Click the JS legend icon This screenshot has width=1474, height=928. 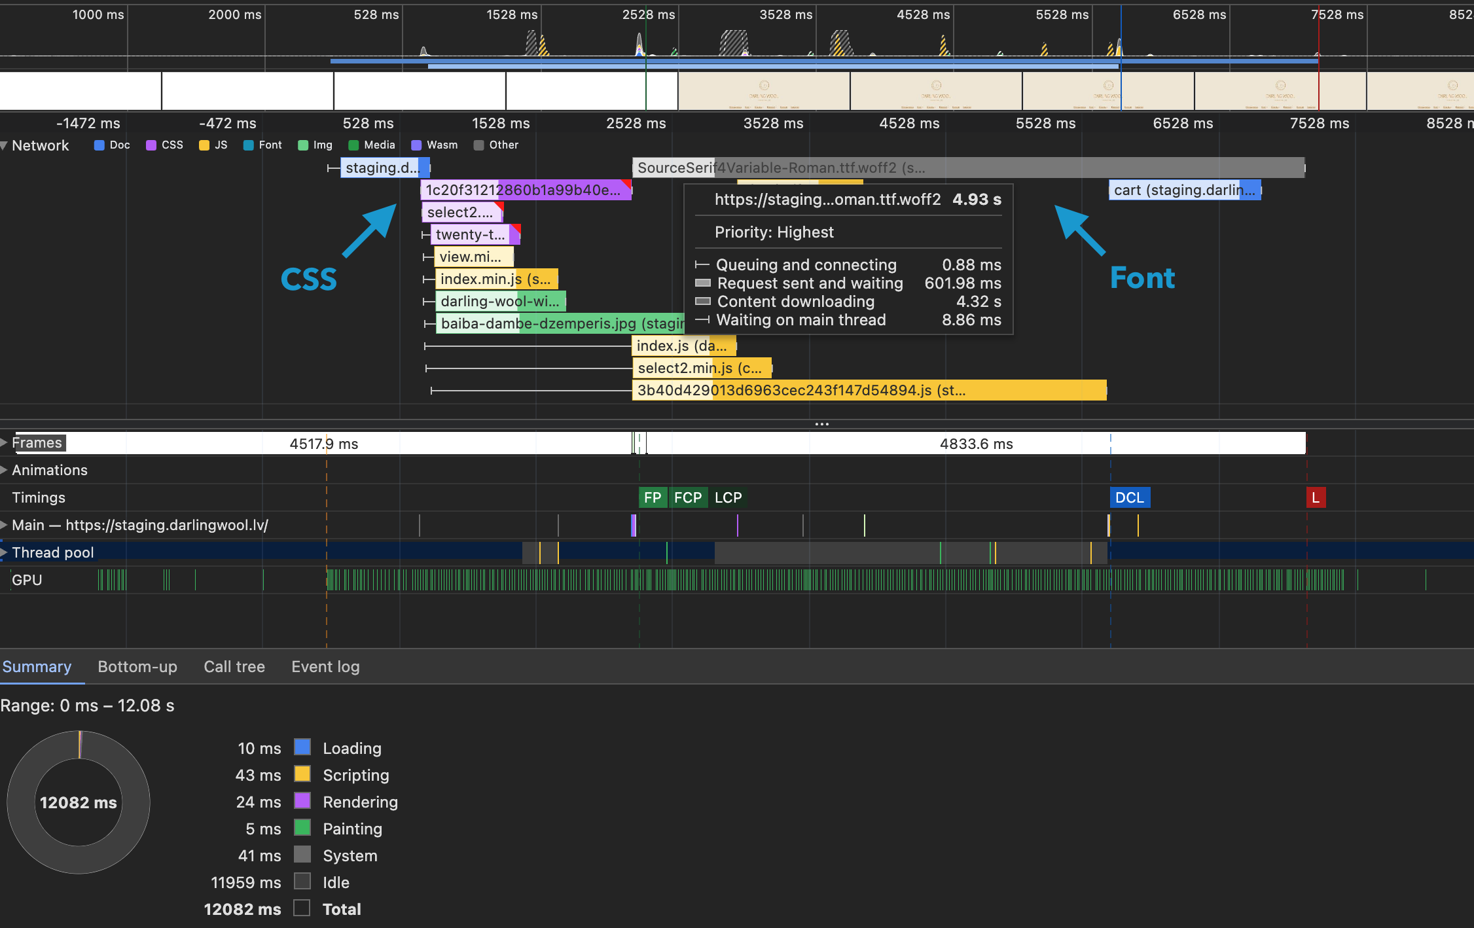tap(204, 145)
